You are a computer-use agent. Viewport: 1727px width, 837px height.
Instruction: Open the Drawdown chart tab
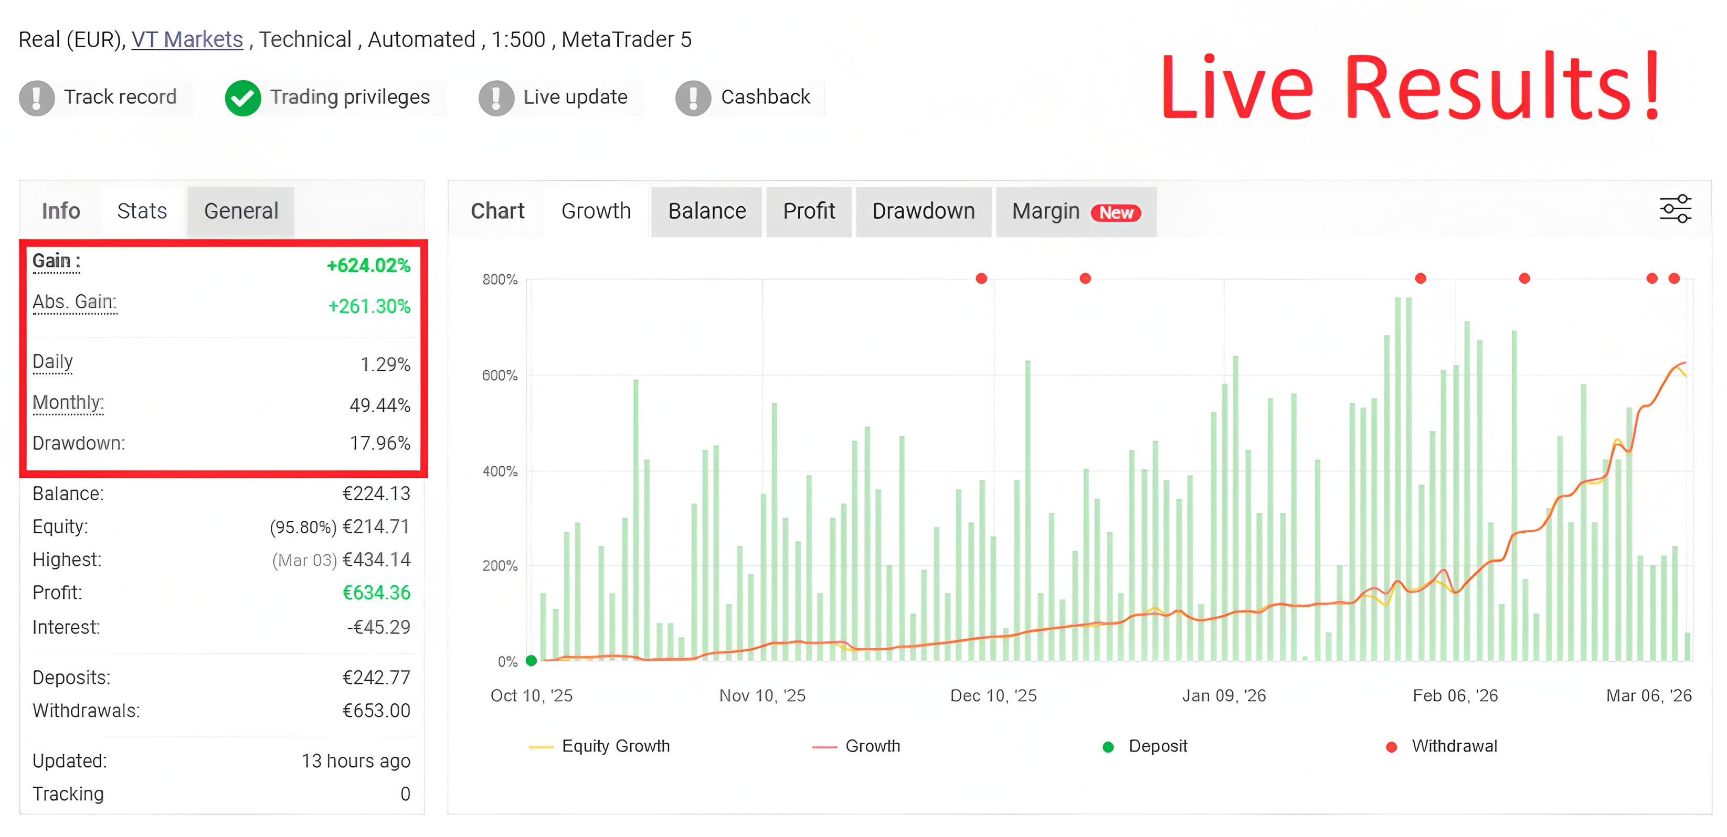tap(923, 211)
